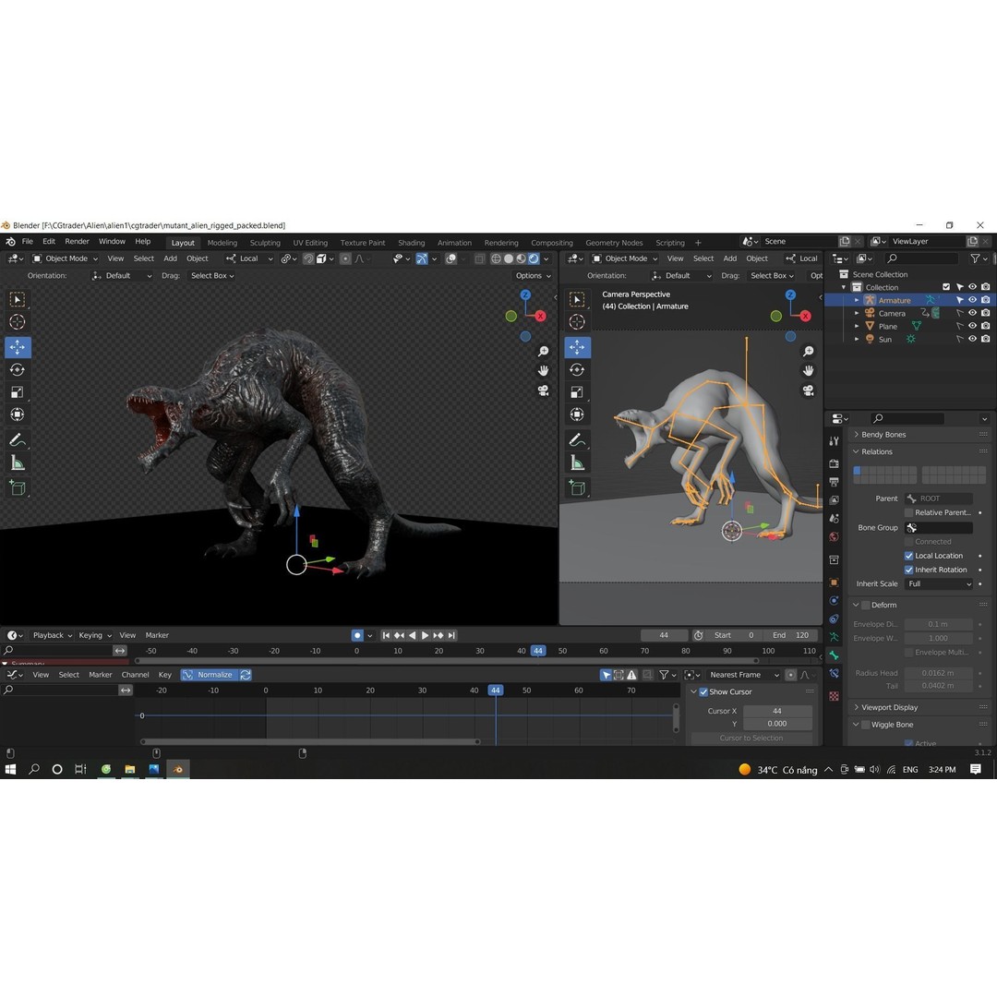Open the Nearest Frame dropdown
997x997 pixels.
[740, 675]
